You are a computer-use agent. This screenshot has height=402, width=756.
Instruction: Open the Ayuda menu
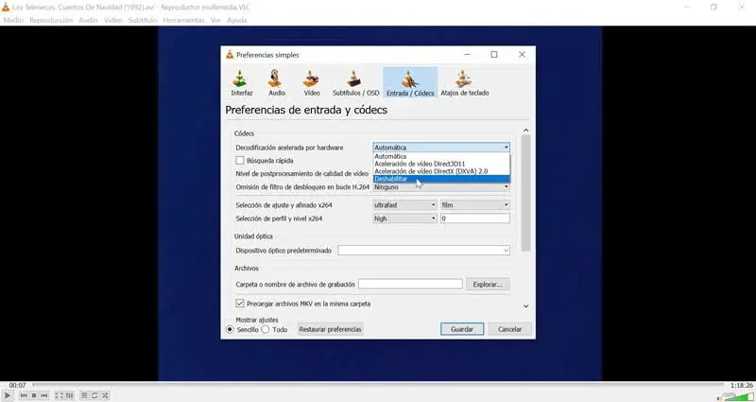(x=237, y=20)
